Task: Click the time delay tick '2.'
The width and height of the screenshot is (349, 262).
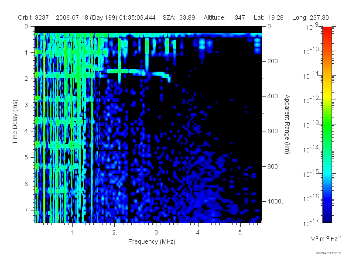Action: (27, 79)
